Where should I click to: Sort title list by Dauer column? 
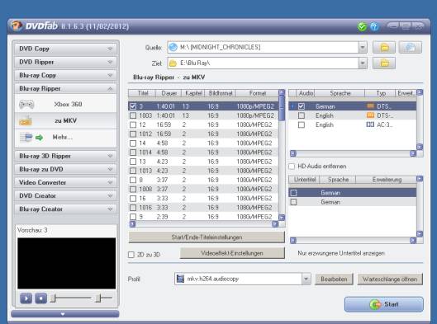click(169, 93)
